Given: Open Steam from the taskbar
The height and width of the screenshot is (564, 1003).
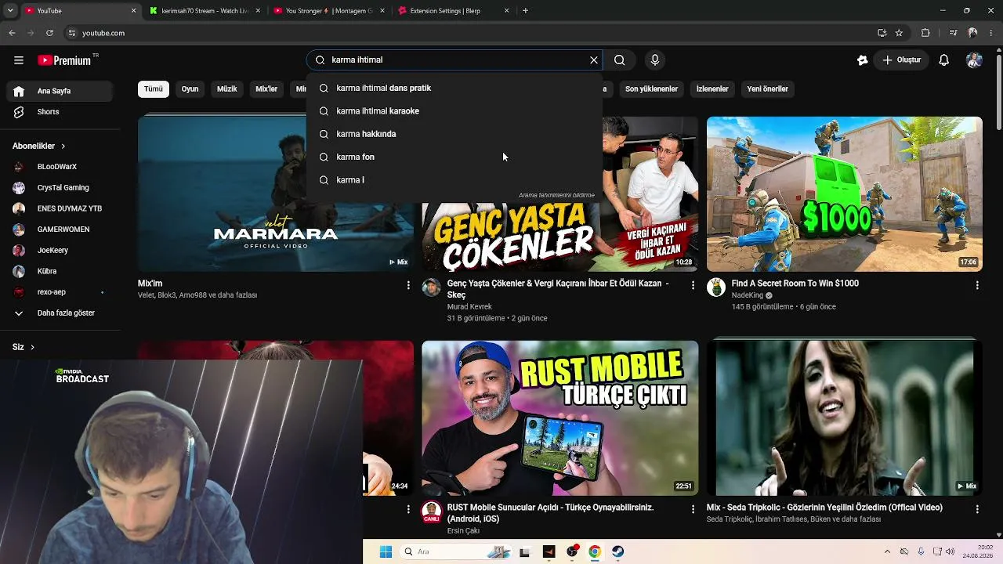Looking at the screenshot, I should pyautogui.click(x=617, y=551).
